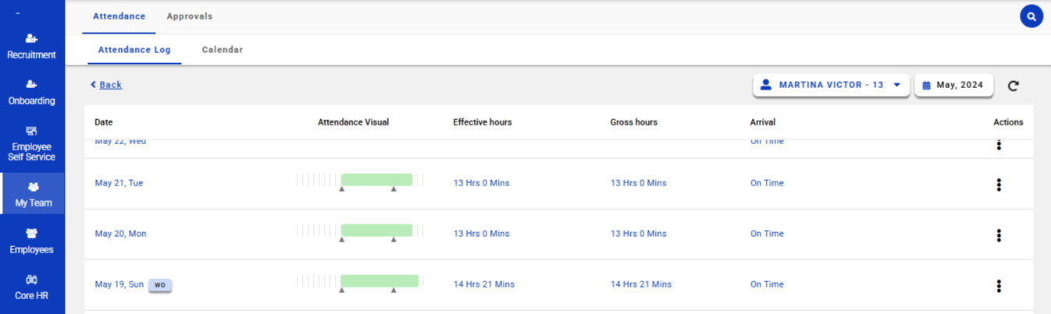
Task: Go to Employee Self Service
Action: [x=31, y=143]
